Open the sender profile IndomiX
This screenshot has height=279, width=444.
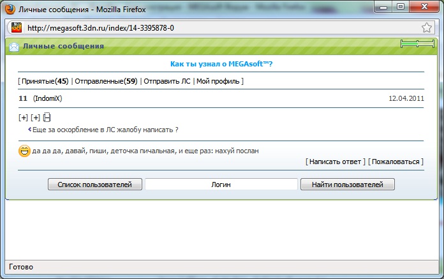[x=48, y=98]
